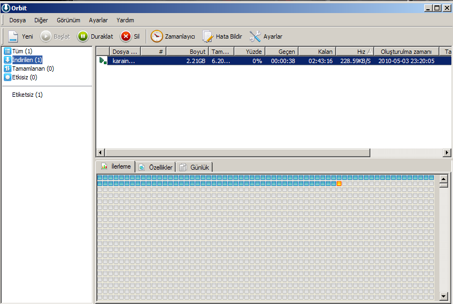Image resolution: width=453 pixels, height=304 pixels.
Task: Switch to the Özellikler tab
Action: 156,167
